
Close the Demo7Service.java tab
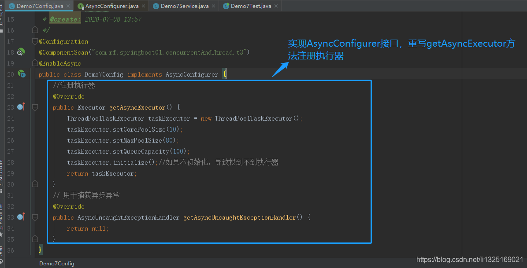[x=213, y=6]
